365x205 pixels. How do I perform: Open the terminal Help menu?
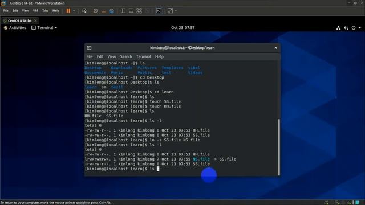click(159, 56)
